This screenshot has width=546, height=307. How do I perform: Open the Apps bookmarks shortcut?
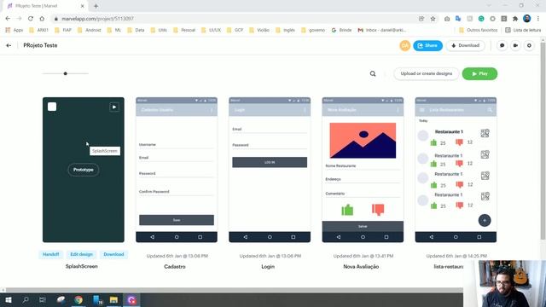tap(15, 31)
